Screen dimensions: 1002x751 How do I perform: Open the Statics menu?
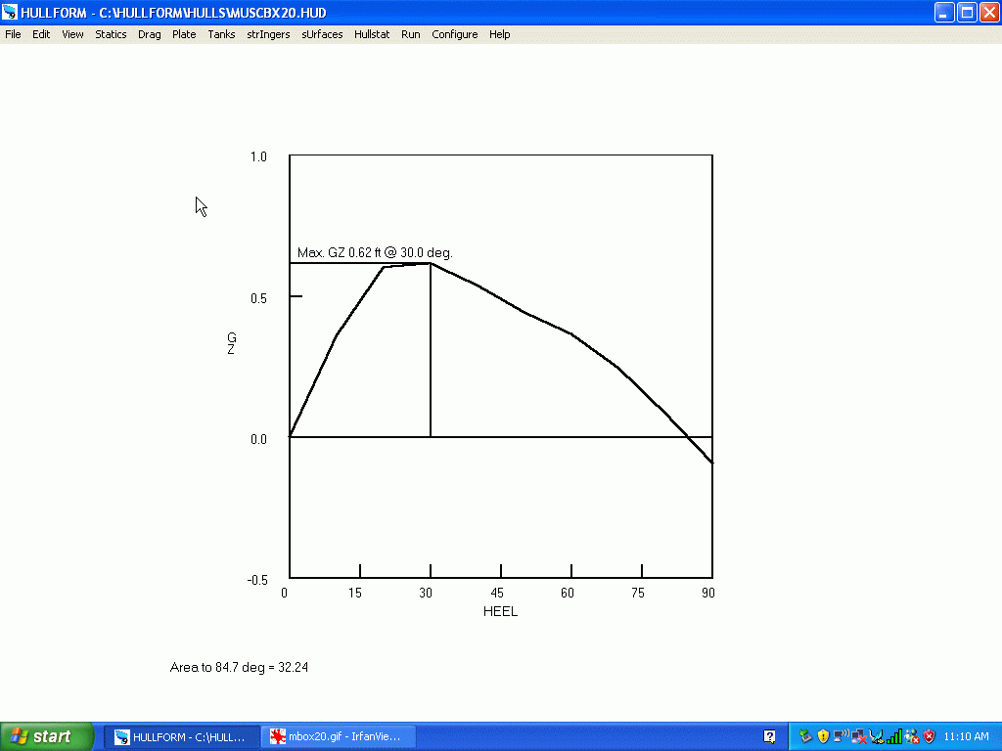tap(111, 34)
